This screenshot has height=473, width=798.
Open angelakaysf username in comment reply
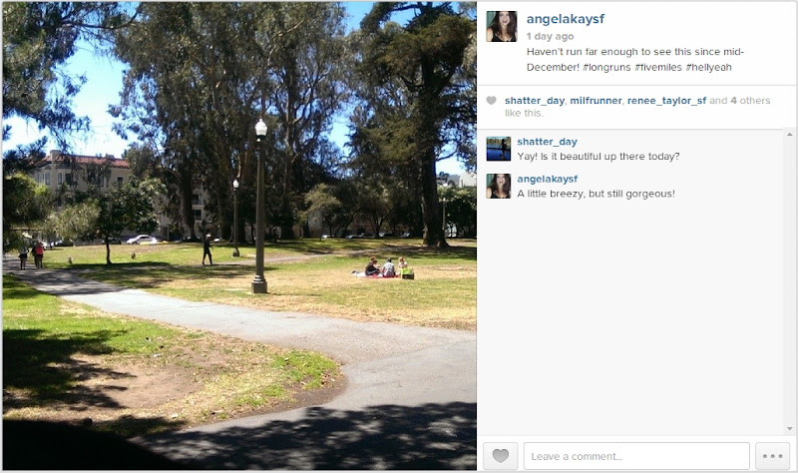547,179
